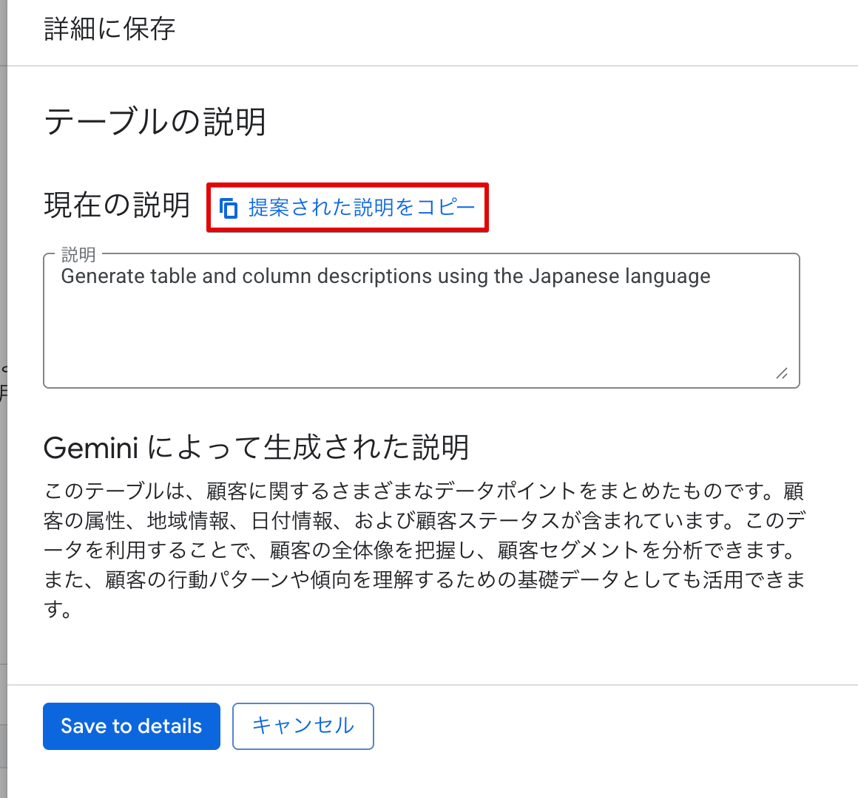Click the Save to details button
858x798 pixels.
131,726
